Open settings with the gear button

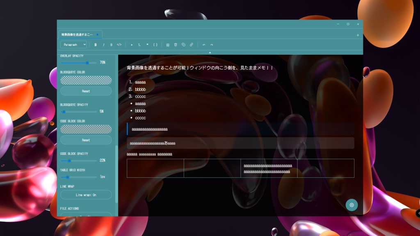pos(352,205)
